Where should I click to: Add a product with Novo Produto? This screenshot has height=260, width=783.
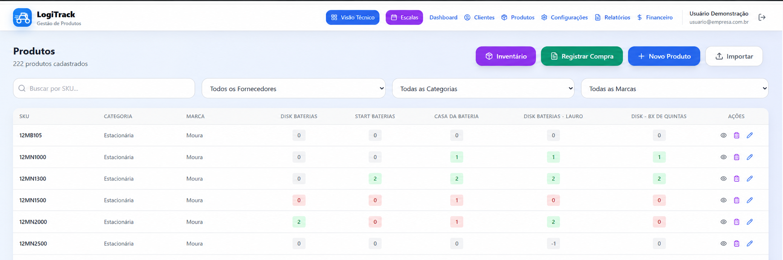click(x=664, y=56)
